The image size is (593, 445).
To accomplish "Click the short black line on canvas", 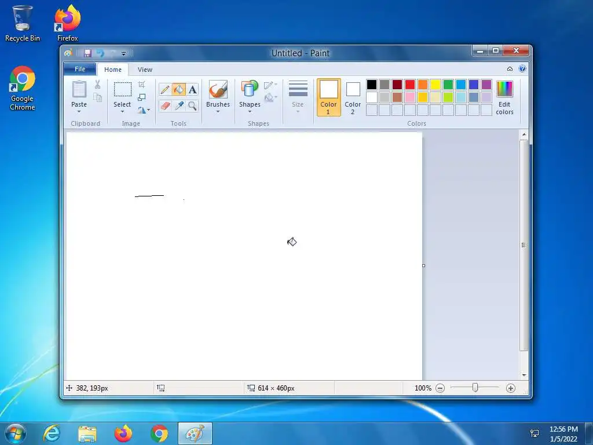I will (x=149, y=196).
